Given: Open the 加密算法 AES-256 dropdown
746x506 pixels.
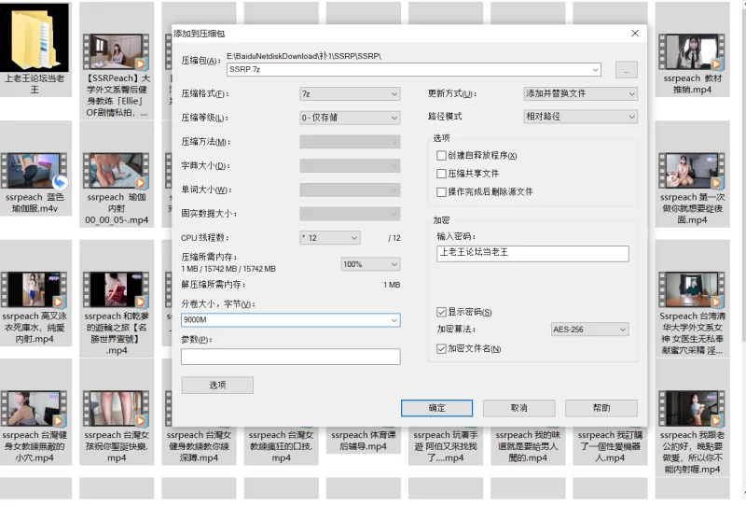Looking at the screenshot, I should pyautogui.click(x=589, y=330).
